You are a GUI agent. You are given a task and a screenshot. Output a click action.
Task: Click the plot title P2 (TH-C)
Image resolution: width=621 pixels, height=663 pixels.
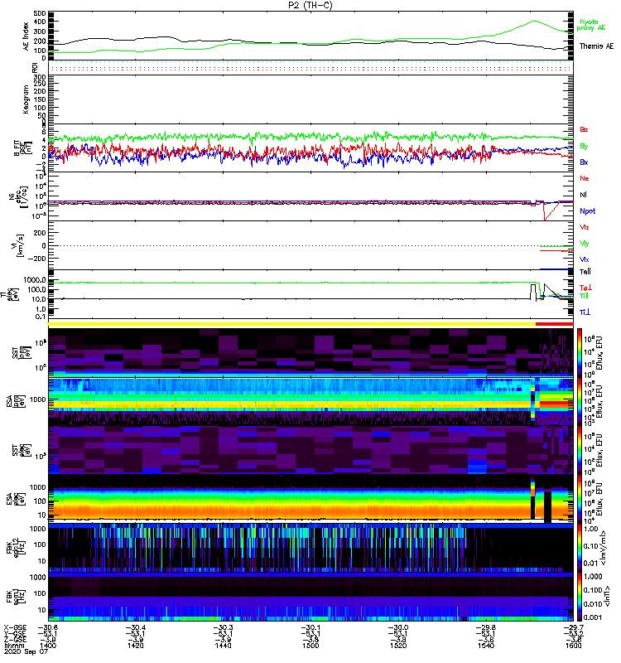tap(310, 5)
